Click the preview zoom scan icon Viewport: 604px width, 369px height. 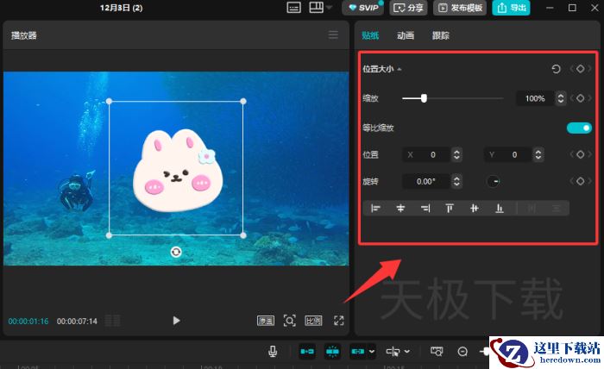[x=290, y=321]
